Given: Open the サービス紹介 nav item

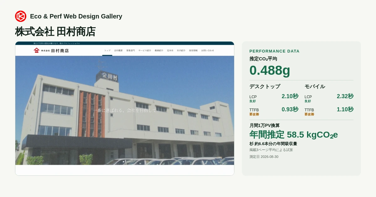Looking at the screenshot, I should [x=145, y=50].
